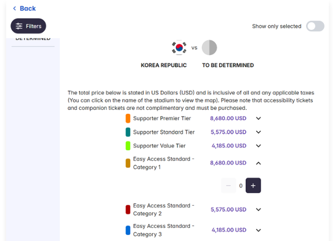
Task: Click the orange Supporter Premier Tier swatch
Action: [x=128, y=119]
